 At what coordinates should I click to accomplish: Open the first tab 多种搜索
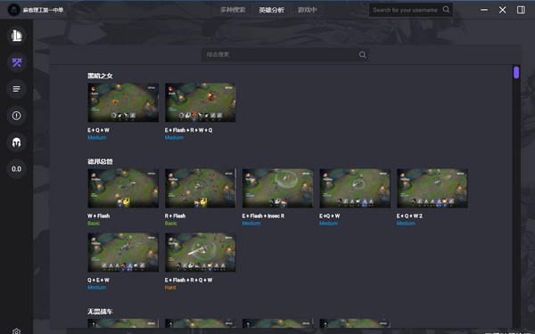click(x=233, y=10)
